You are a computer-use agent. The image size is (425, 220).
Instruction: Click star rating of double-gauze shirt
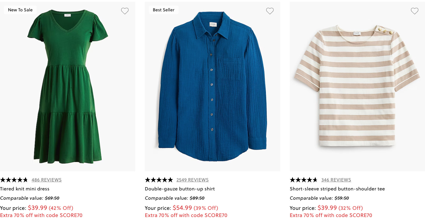[x=159, y=180]
